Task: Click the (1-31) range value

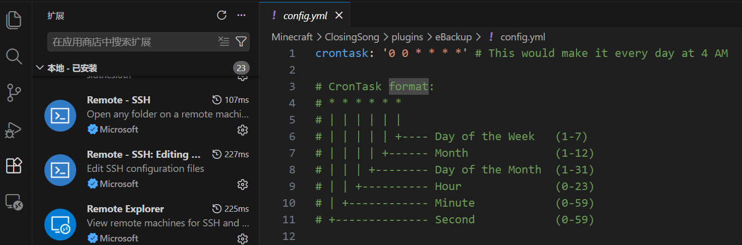Action: point(575,169)
